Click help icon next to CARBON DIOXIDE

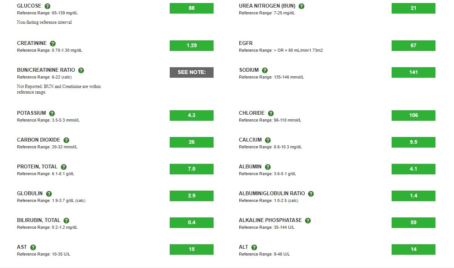(x=66, y=140)
